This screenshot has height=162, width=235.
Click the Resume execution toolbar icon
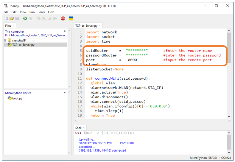tap(55, 18)
